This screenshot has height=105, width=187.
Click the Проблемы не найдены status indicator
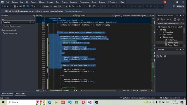point(60,90)
